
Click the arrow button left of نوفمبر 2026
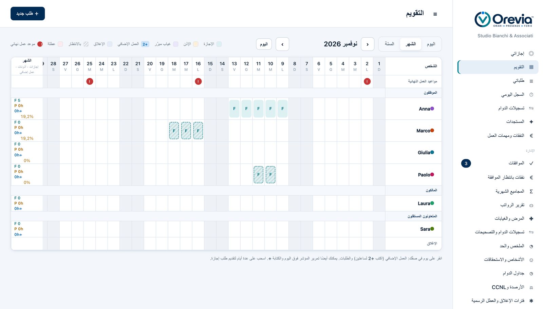(282, 44)
